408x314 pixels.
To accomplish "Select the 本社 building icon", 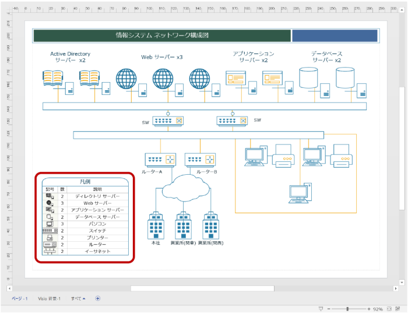I will click(x=156, y=225).
